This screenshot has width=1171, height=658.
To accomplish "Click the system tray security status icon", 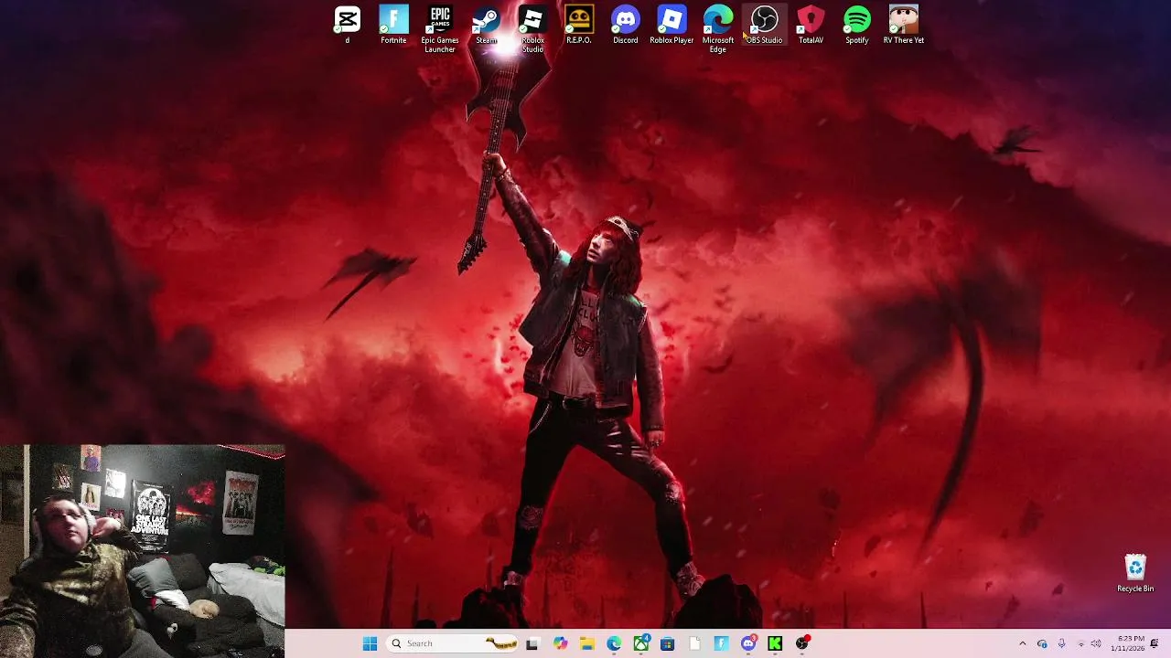I will click(1042, 643).
